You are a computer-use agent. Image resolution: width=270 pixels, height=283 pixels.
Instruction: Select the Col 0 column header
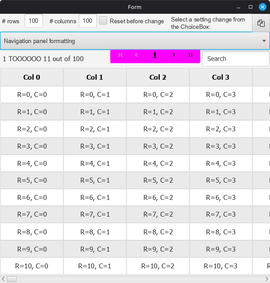[32, 77]
